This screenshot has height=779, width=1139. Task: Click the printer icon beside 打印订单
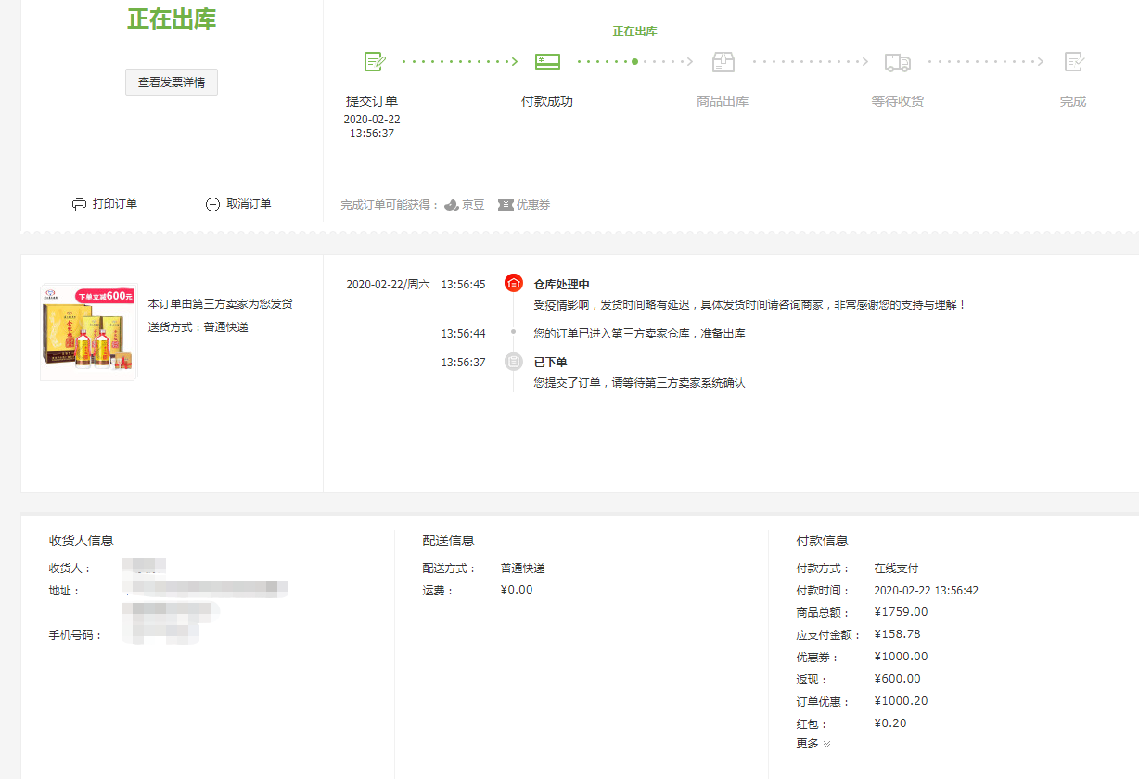point(80,205)
